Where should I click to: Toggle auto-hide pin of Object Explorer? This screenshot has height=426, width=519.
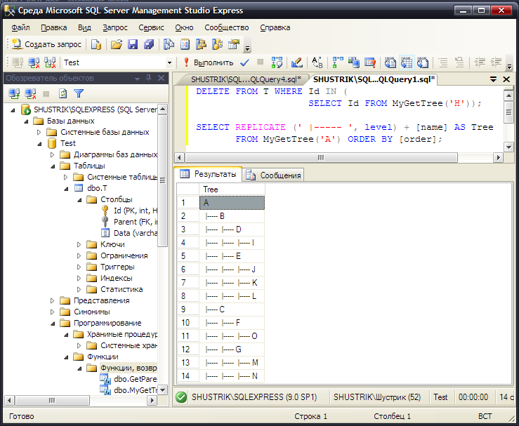[149, 78]
